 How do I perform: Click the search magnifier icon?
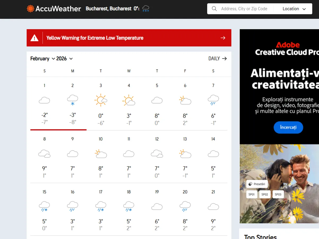214,8
